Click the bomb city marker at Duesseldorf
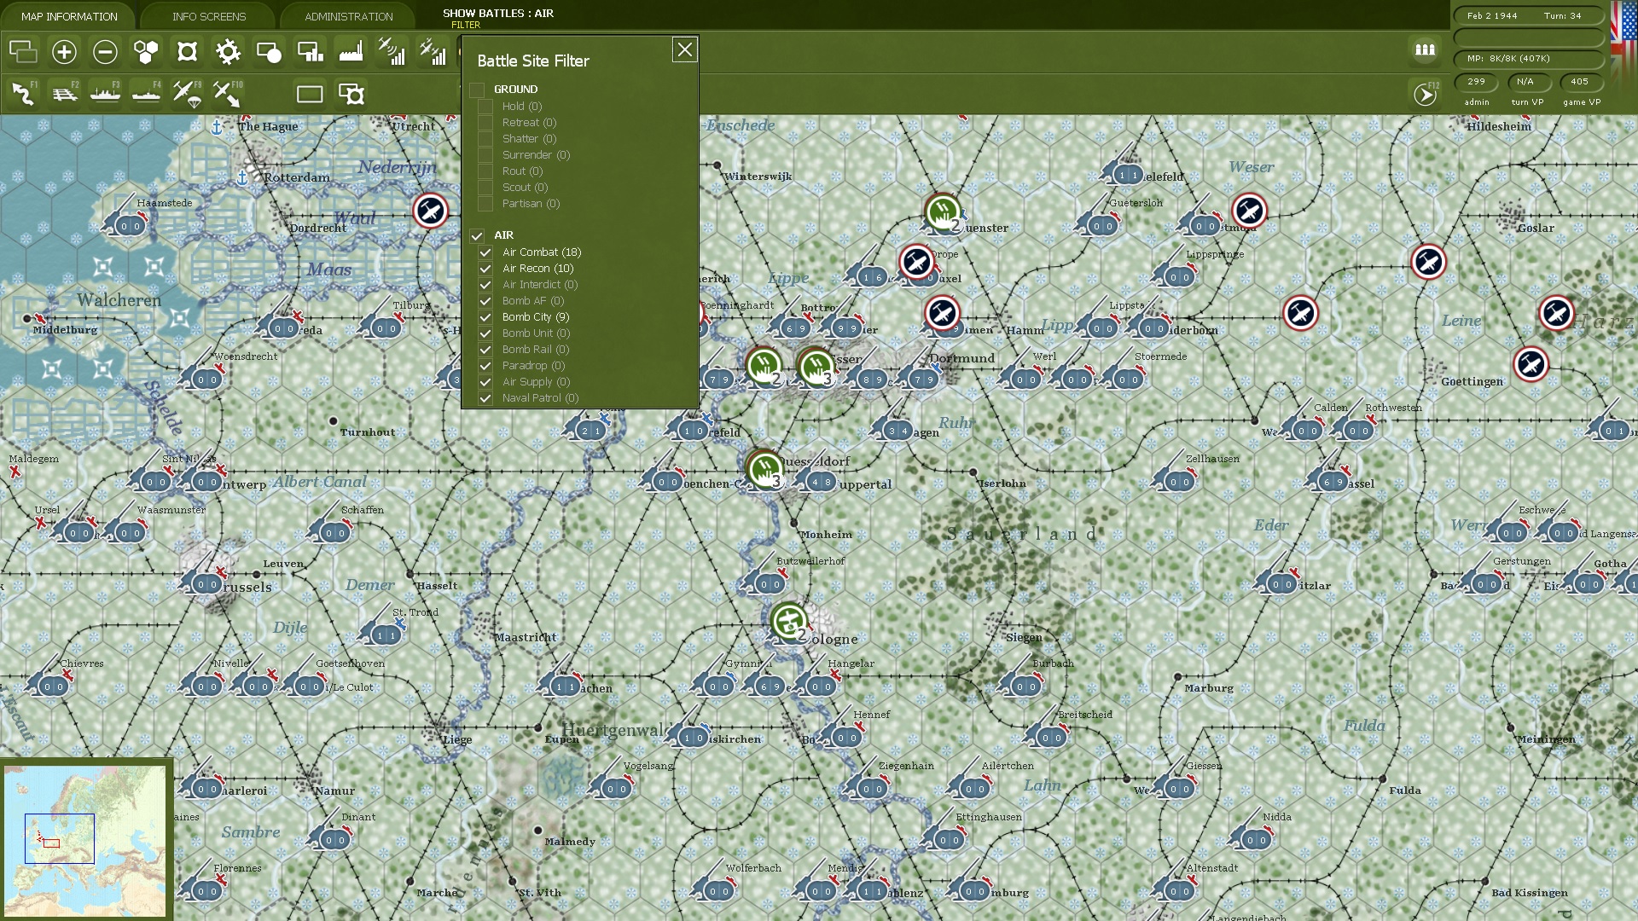 [x=764, y=468]
